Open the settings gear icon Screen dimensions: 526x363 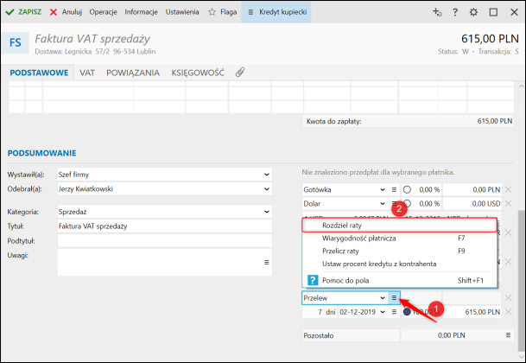tap(473, 13)
